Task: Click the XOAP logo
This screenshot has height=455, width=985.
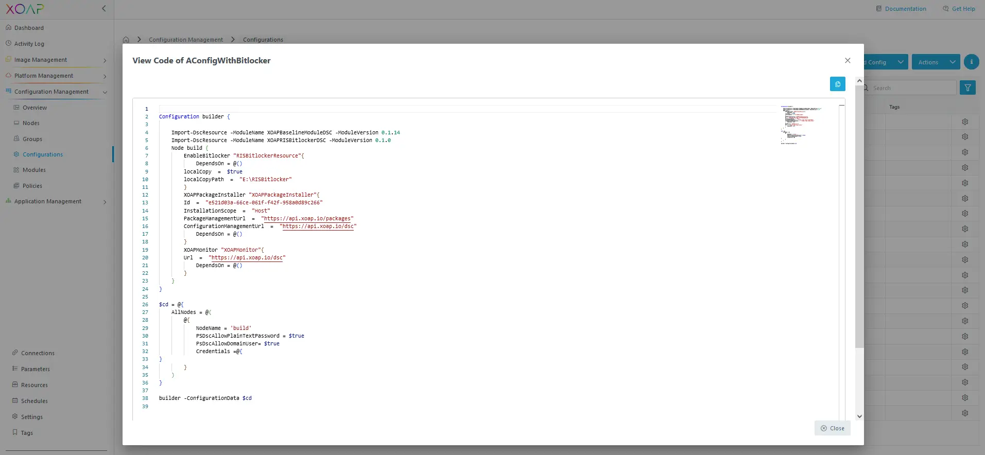Action: click(x=25, y=9)
